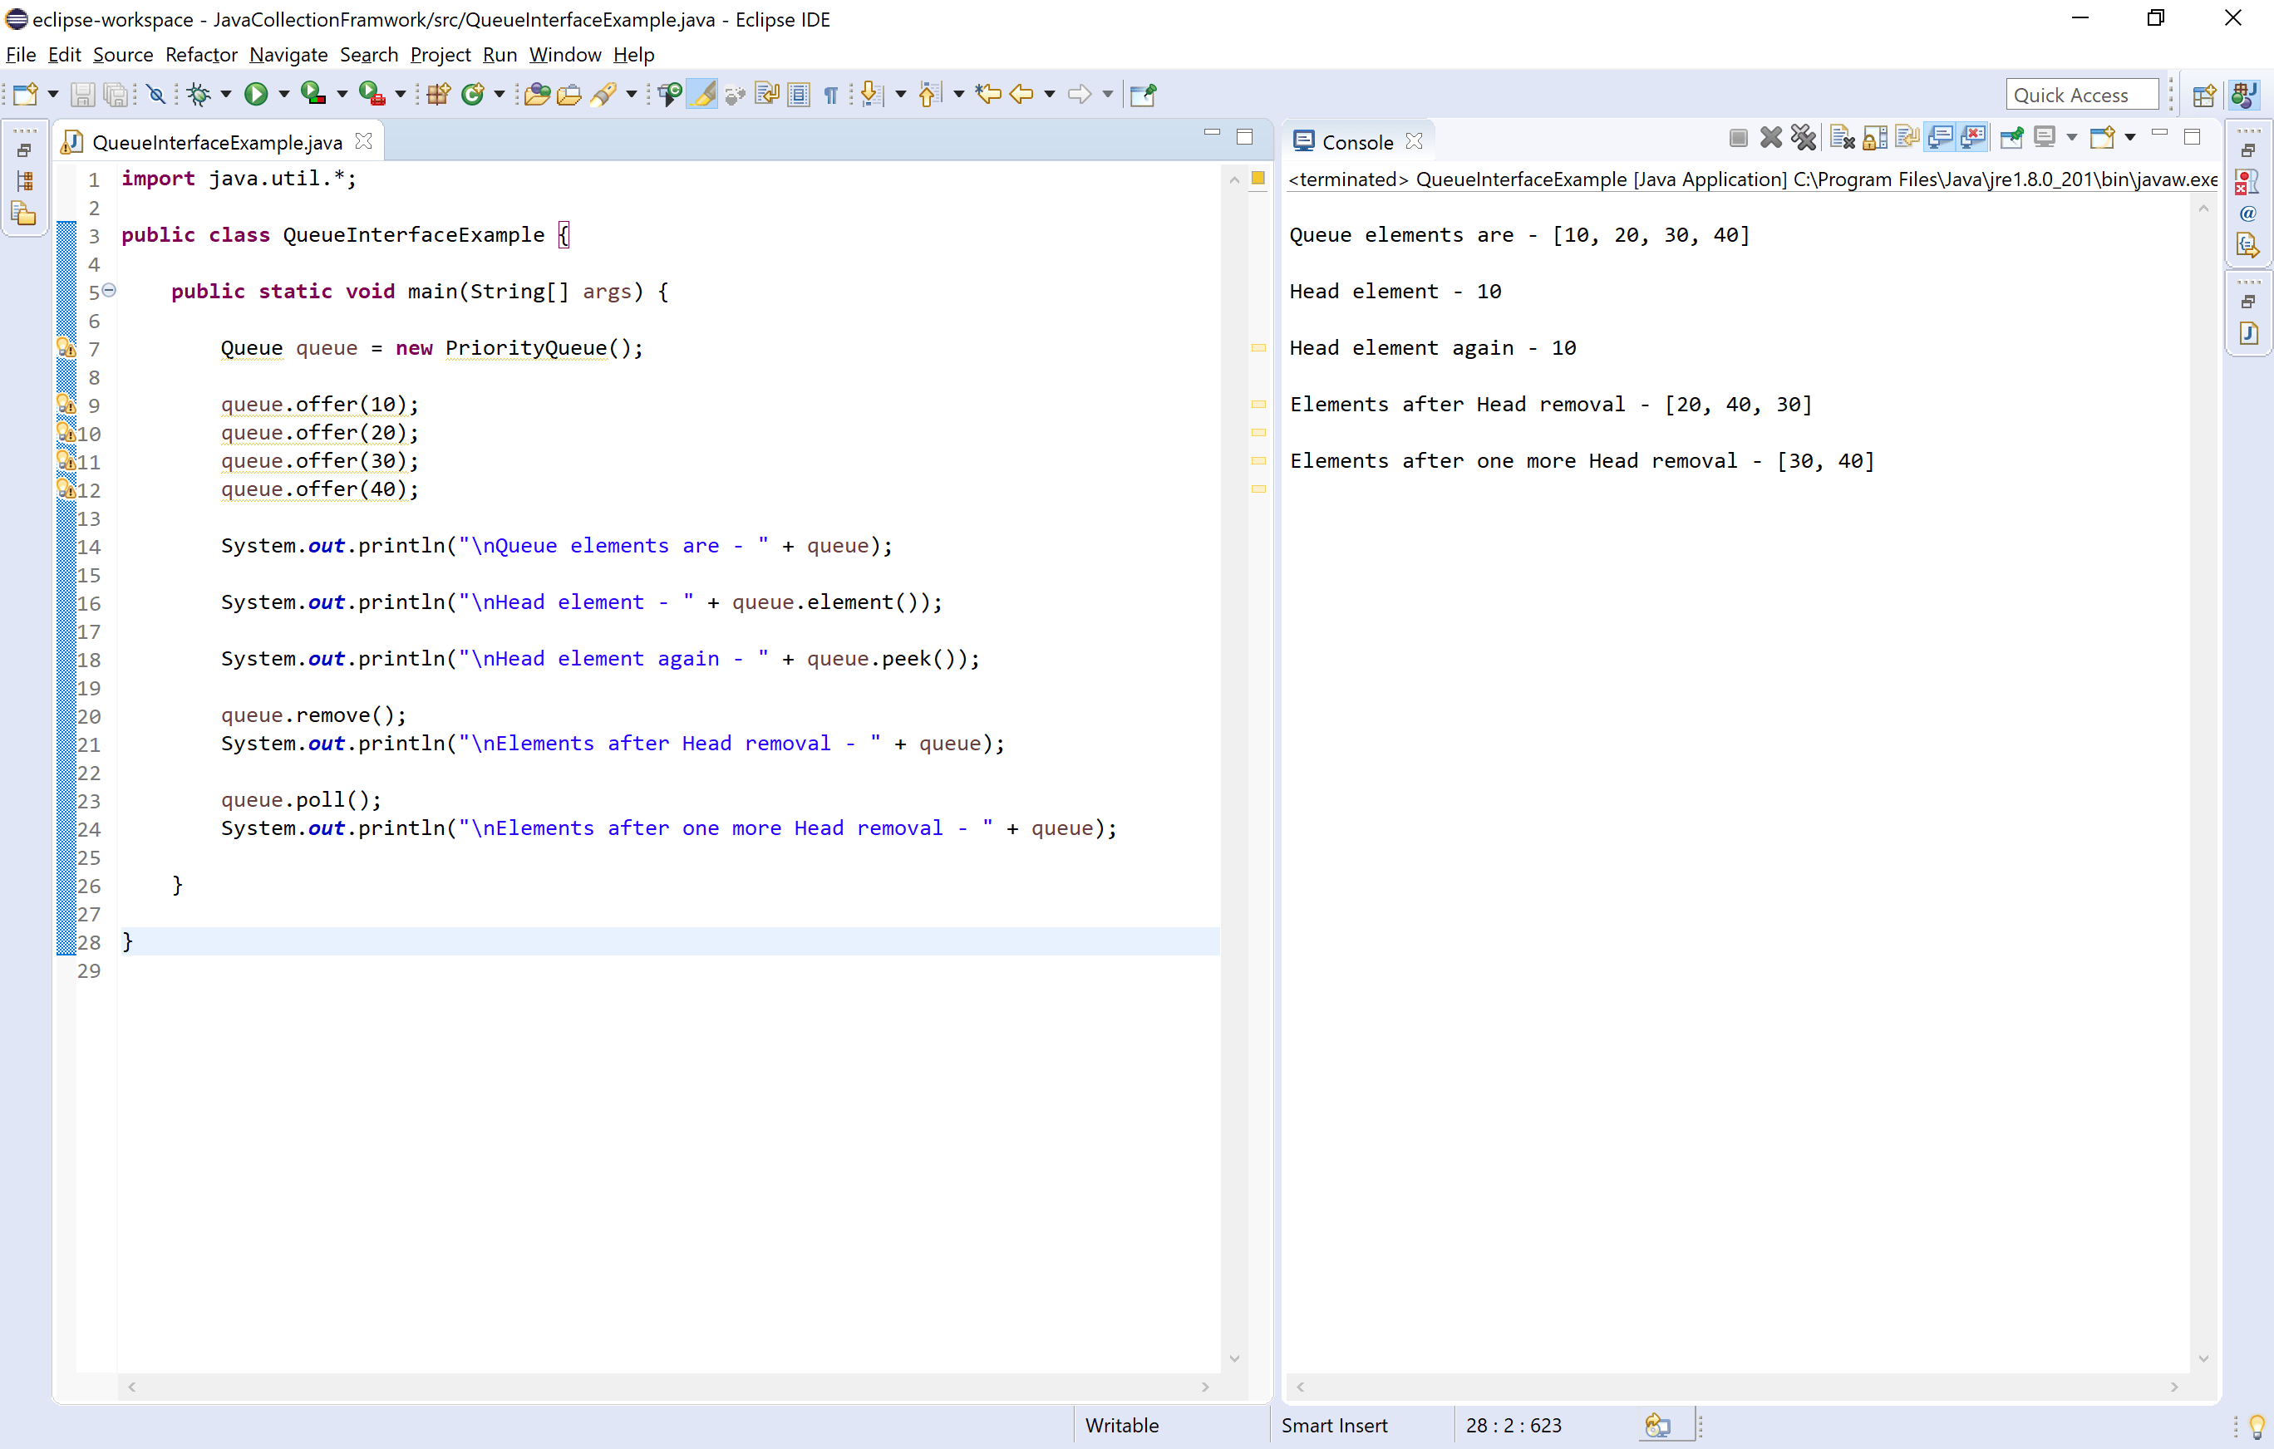Pin the Console view
The image size is (2274, 1449).
(2011, 138)
